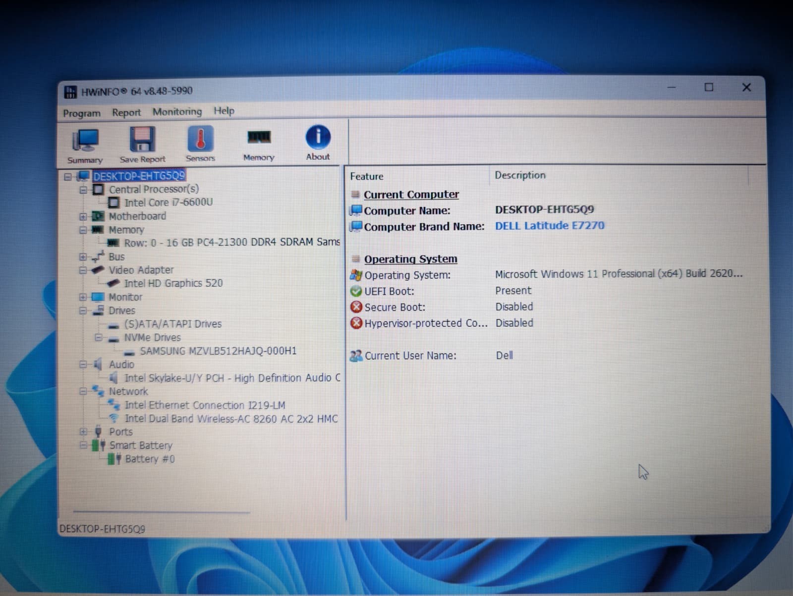Click the DESKTOP-EHTG5Q9 status bar text

tap(103, 529)
